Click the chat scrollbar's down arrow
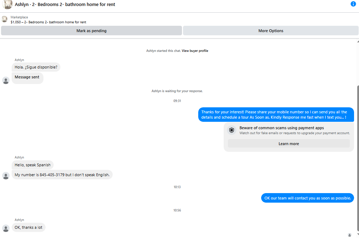Viewport: 359px width, 239px height. click(358, 234)
